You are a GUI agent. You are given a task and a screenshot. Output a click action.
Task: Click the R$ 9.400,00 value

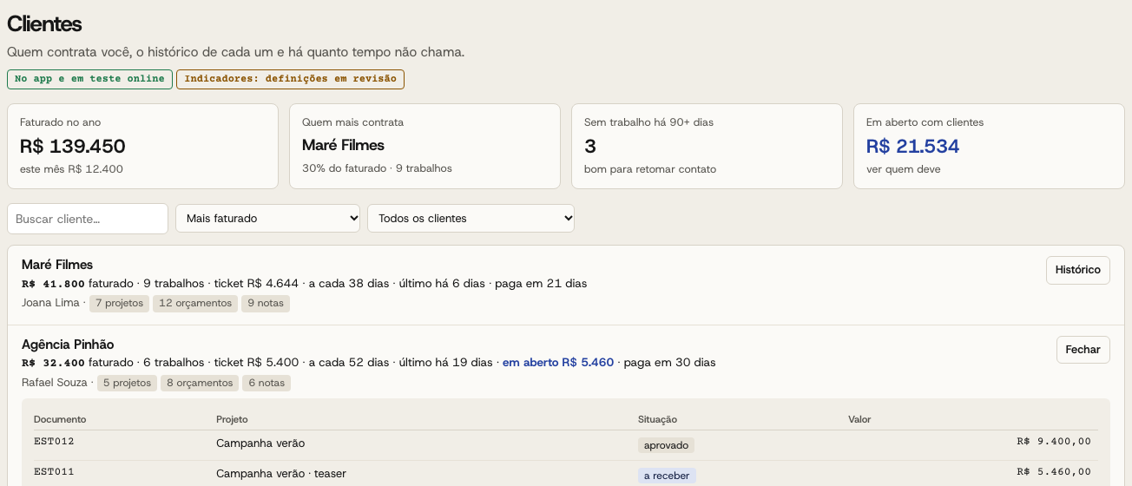1054,442
